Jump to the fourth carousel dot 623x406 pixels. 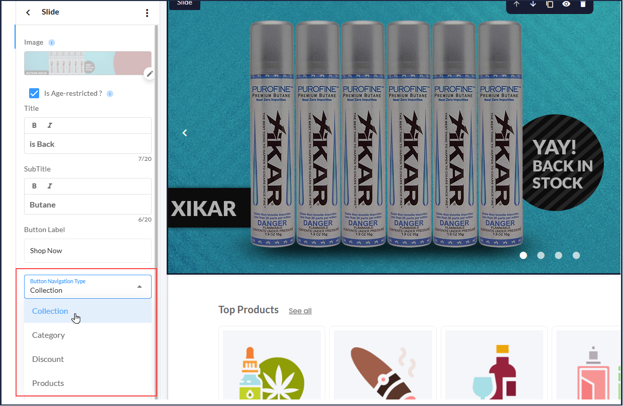(x=576, y=255)
